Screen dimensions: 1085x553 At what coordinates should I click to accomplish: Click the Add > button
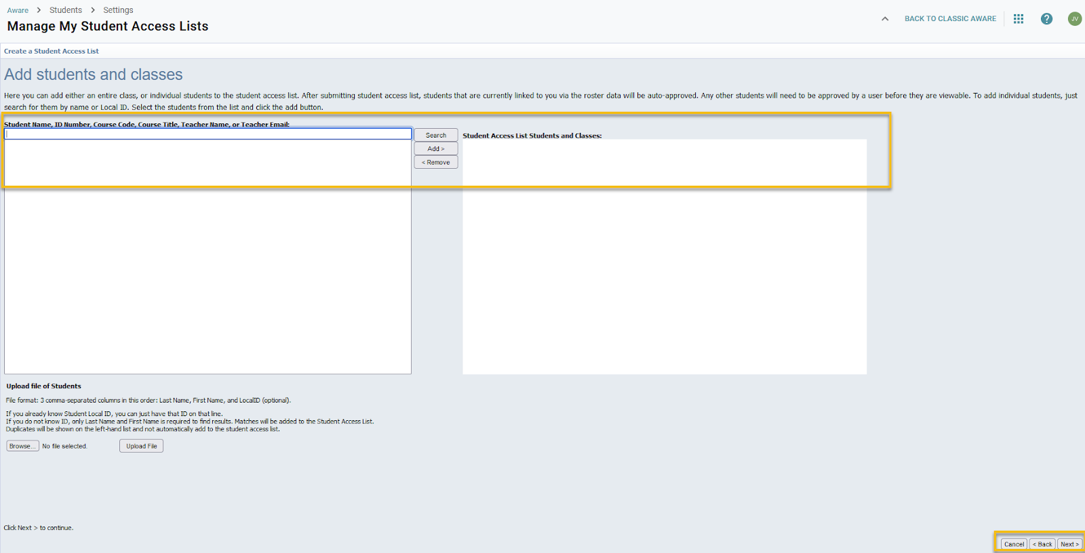(x=436, y=149)
